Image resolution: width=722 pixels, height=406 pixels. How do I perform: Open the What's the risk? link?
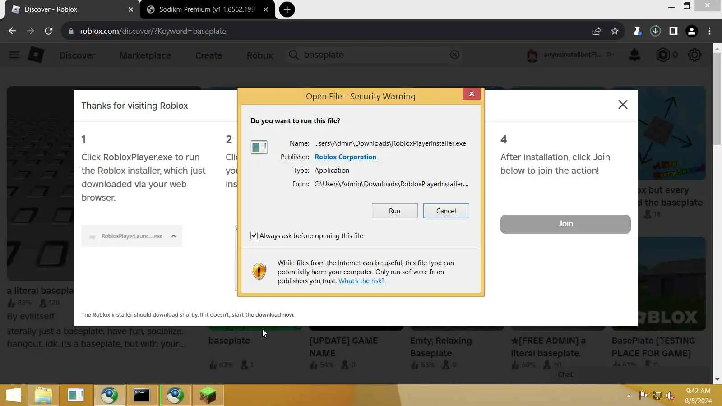pyautogui.click(x=361, y=281)
